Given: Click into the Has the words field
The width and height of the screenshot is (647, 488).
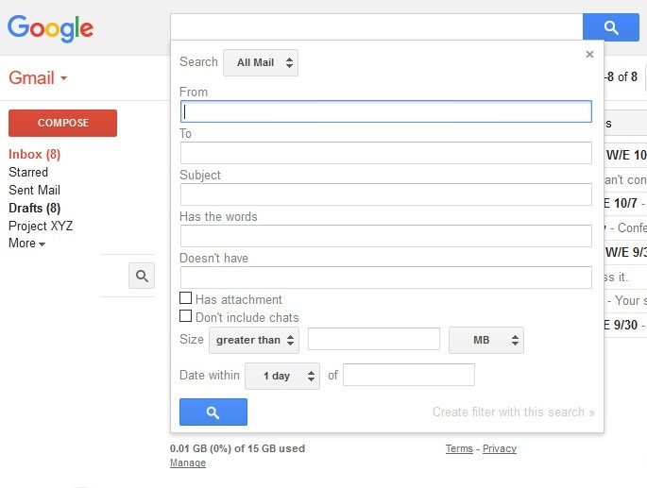Looking at the screenshot, I should click(385, 236).
